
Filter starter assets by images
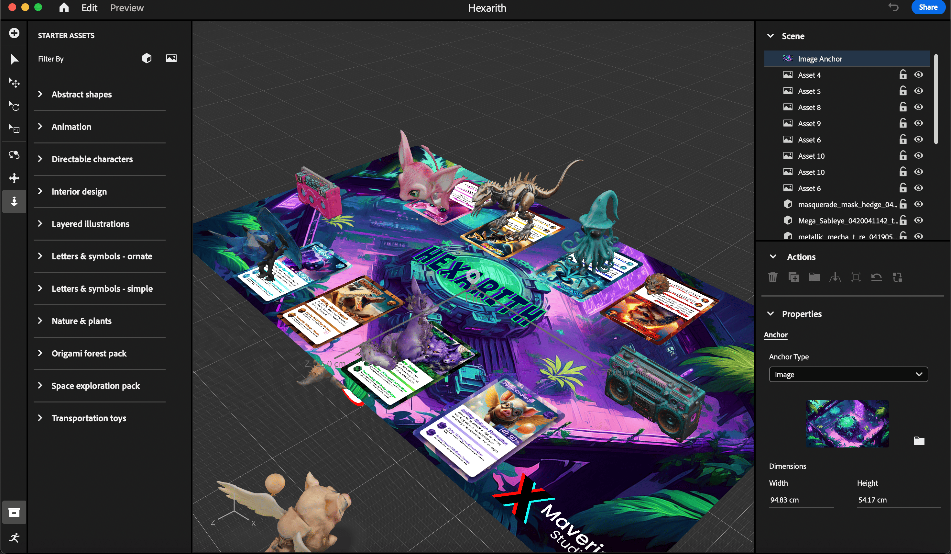(x=171, y=58)
